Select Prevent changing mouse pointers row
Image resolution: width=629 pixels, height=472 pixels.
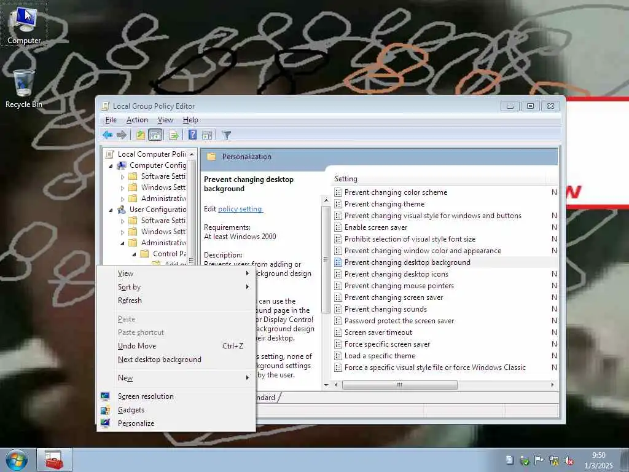445,285
